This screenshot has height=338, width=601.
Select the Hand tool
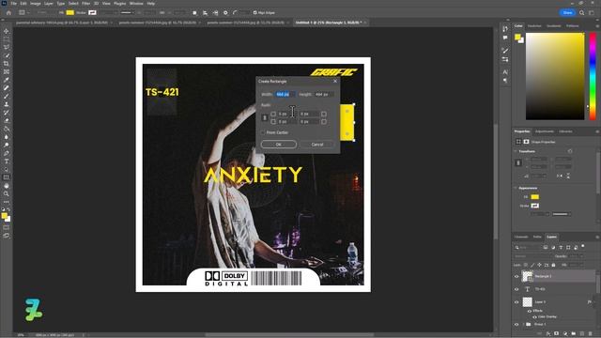click(x=7, y=186)
